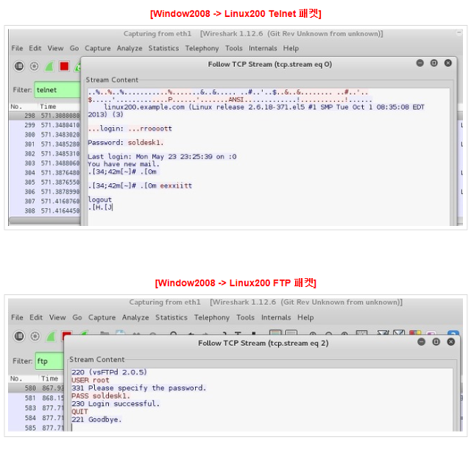Select packet row 304 in telnet list
The height and width of the screenshot is (454, 471).
pyautogui.click(x=45, y=173)
